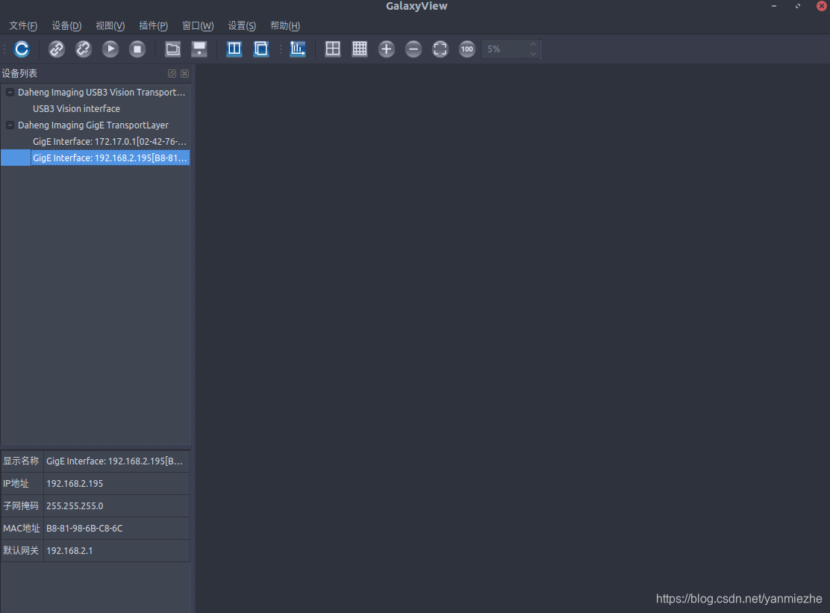Set zoom to 100 percent

tap(467, 49)
